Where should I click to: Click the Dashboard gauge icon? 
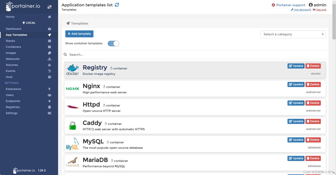click(50, 29)
